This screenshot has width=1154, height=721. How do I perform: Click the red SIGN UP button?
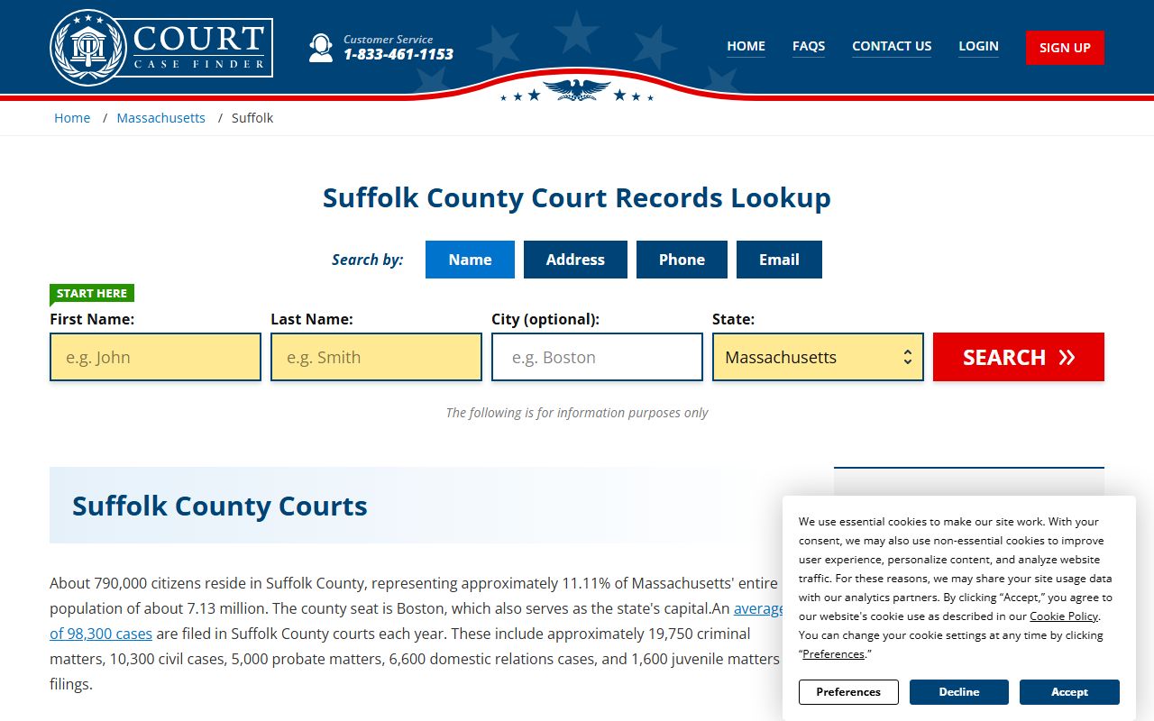click(x=1065, y=48)
